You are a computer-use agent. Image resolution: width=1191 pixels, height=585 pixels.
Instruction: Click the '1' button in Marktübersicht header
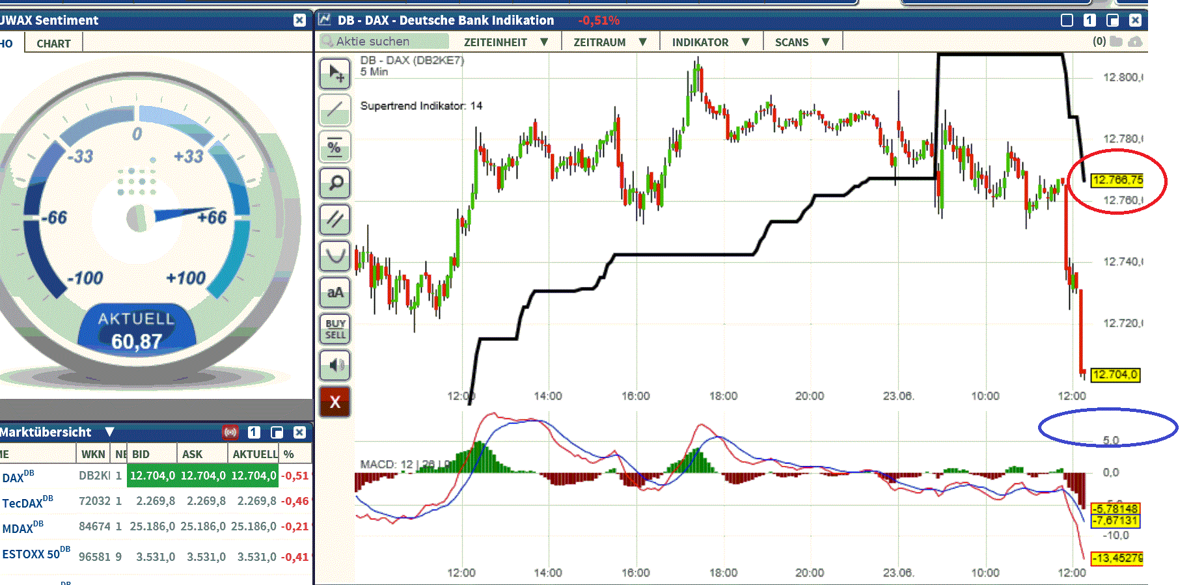click(x=254, y=432)
